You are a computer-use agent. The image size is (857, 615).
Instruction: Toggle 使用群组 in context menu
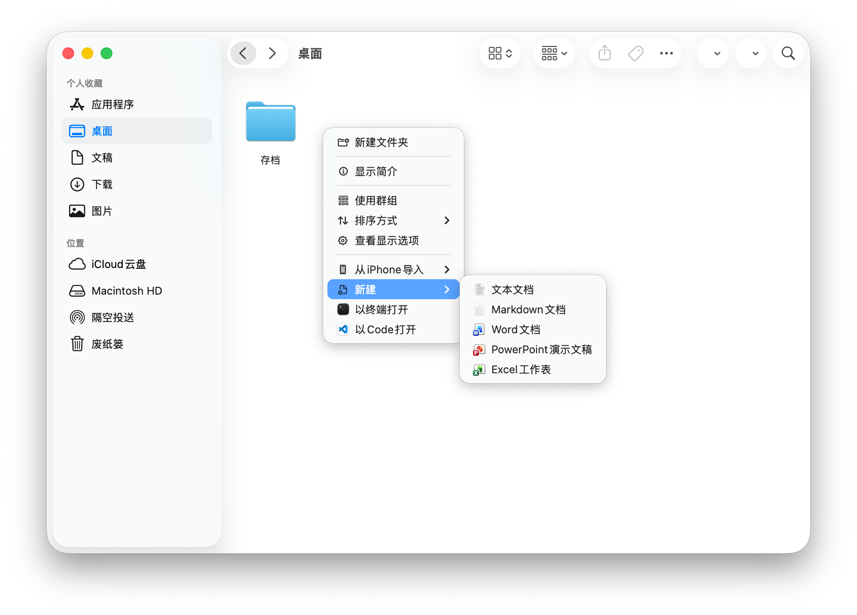394,201
